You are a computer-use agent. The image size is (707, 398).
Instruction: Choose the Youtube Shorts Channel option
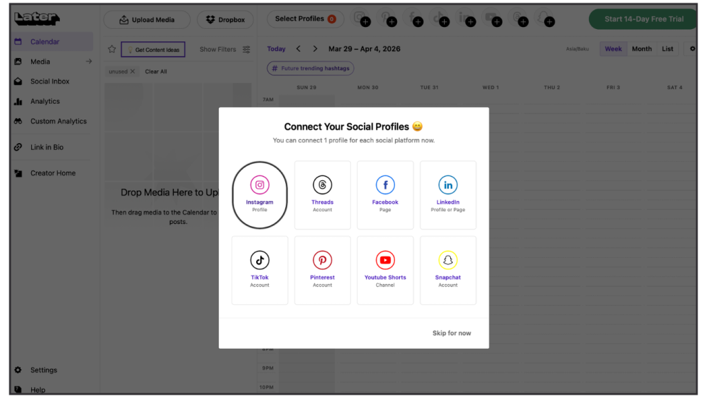(x=385, y=269)
